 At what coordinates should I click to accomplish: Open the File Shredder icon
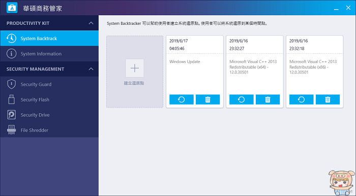11,130
